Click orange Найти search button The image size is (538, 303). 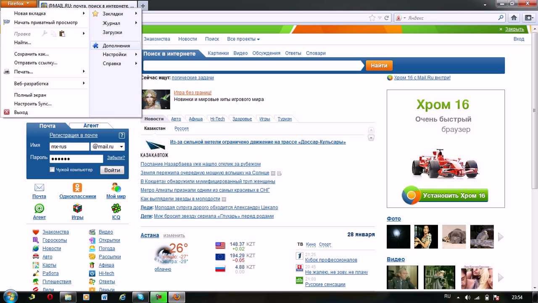[x=379, y=66]
